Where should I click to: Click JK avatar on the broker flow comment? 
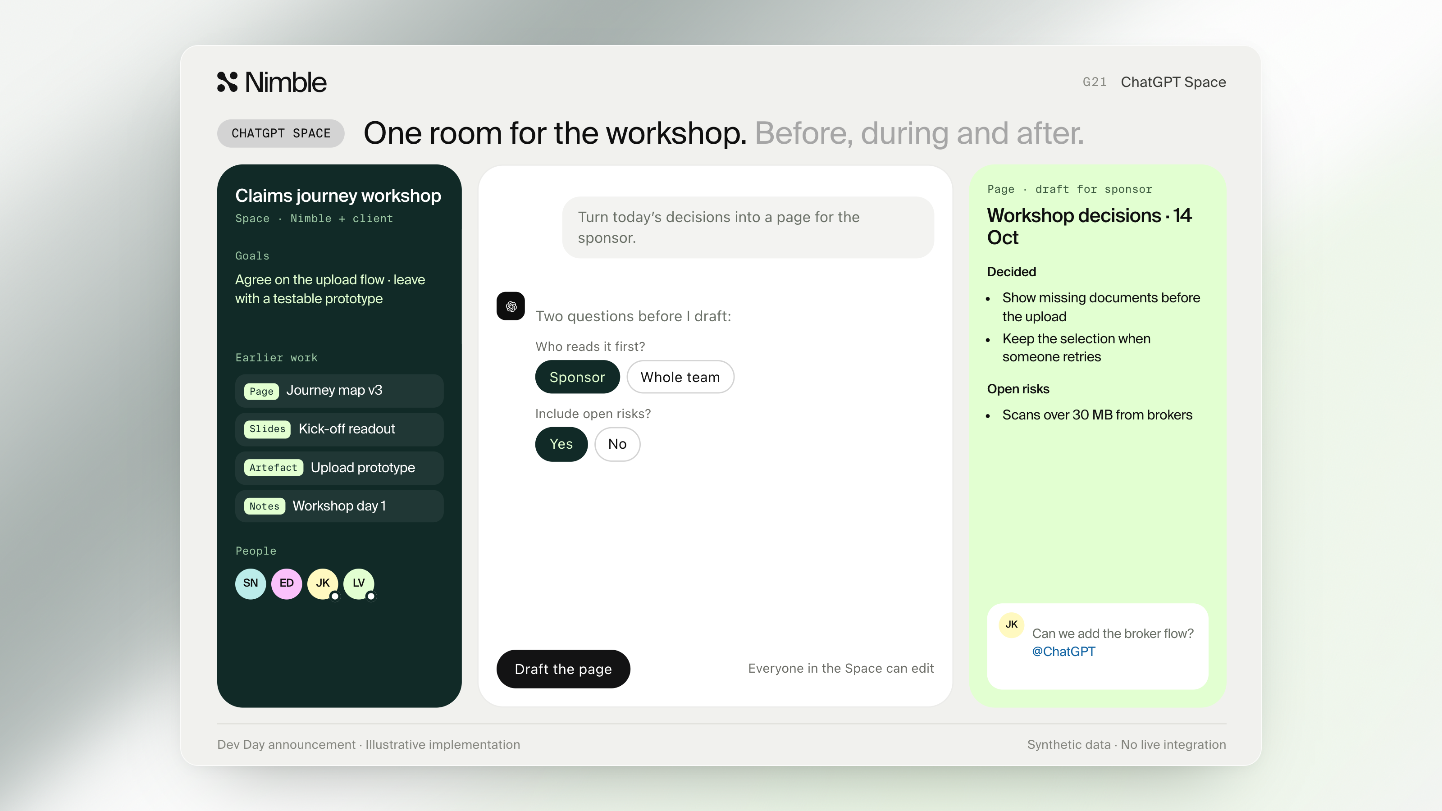point(1012,624)
